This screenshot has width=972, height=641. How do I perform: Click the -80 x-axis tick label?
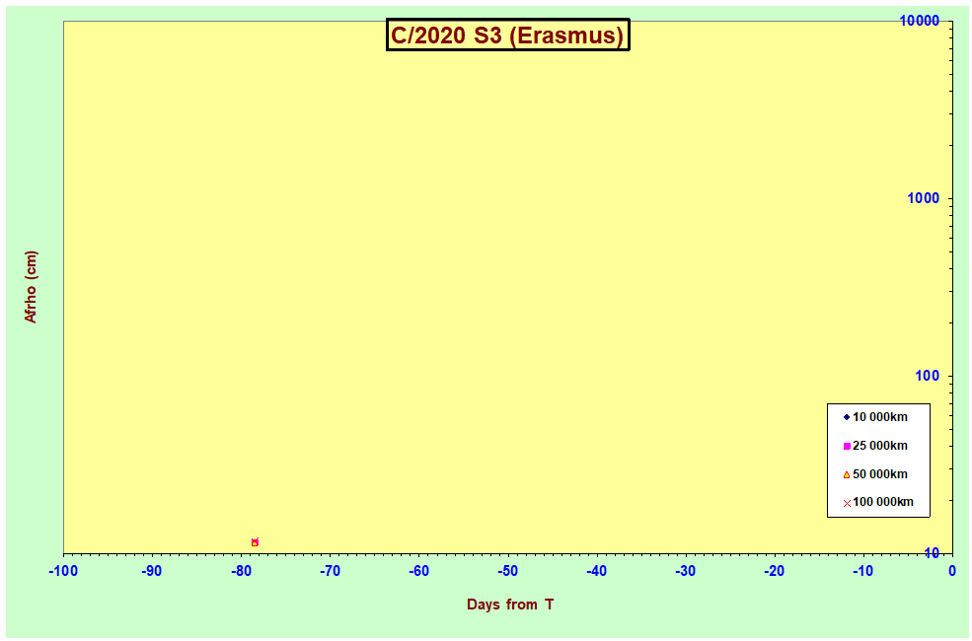(x=241, y=571)
